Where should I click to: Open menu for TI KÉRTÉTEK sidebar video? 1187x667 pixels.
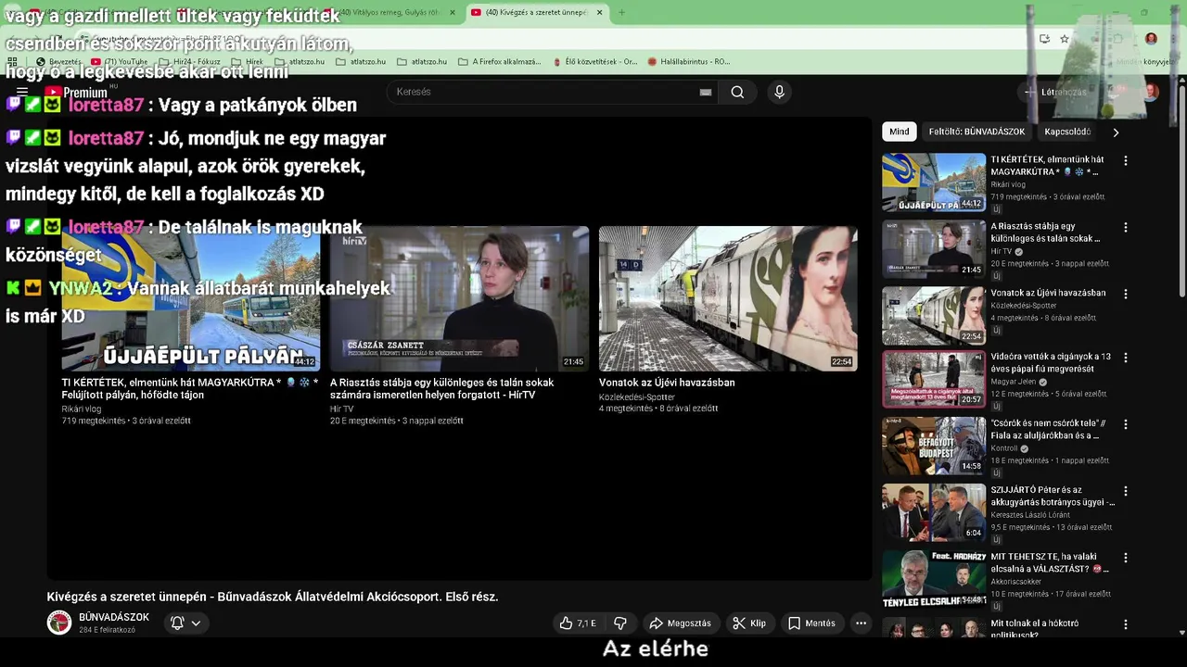coord(1126,160)
